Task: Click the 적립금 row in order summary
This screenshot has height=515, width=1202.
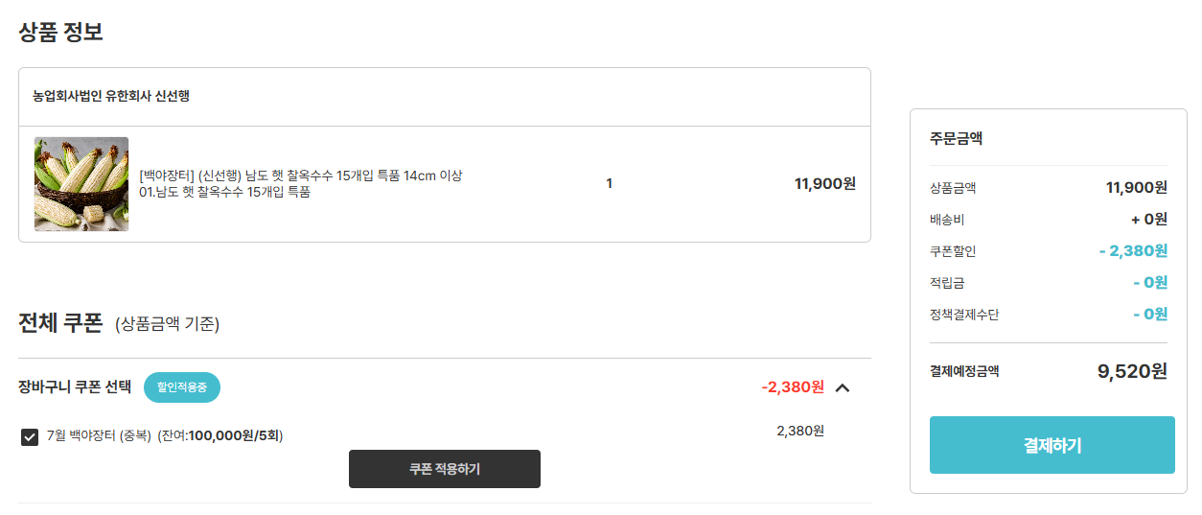Action: click(x=1049, y=283)
